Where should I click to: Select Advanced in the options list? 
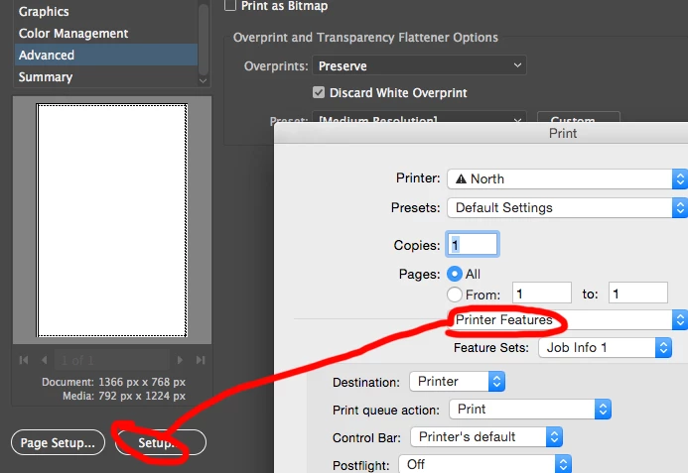tap(106, 55)
